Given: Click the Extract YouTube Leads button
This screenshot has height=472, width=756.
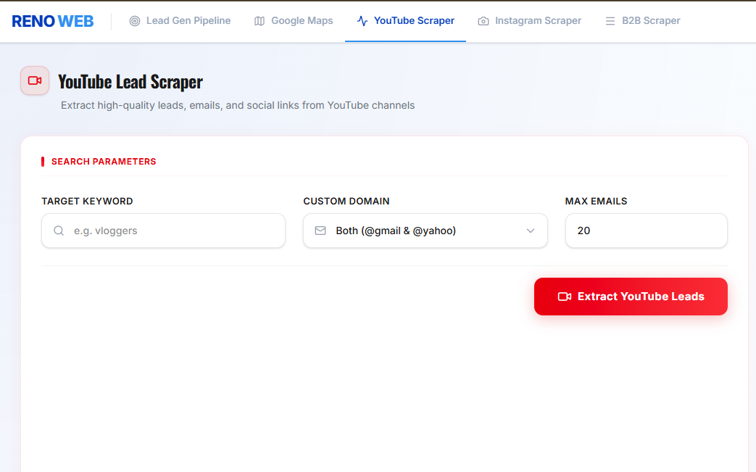Looking at the screenshot, I should 631,297.
